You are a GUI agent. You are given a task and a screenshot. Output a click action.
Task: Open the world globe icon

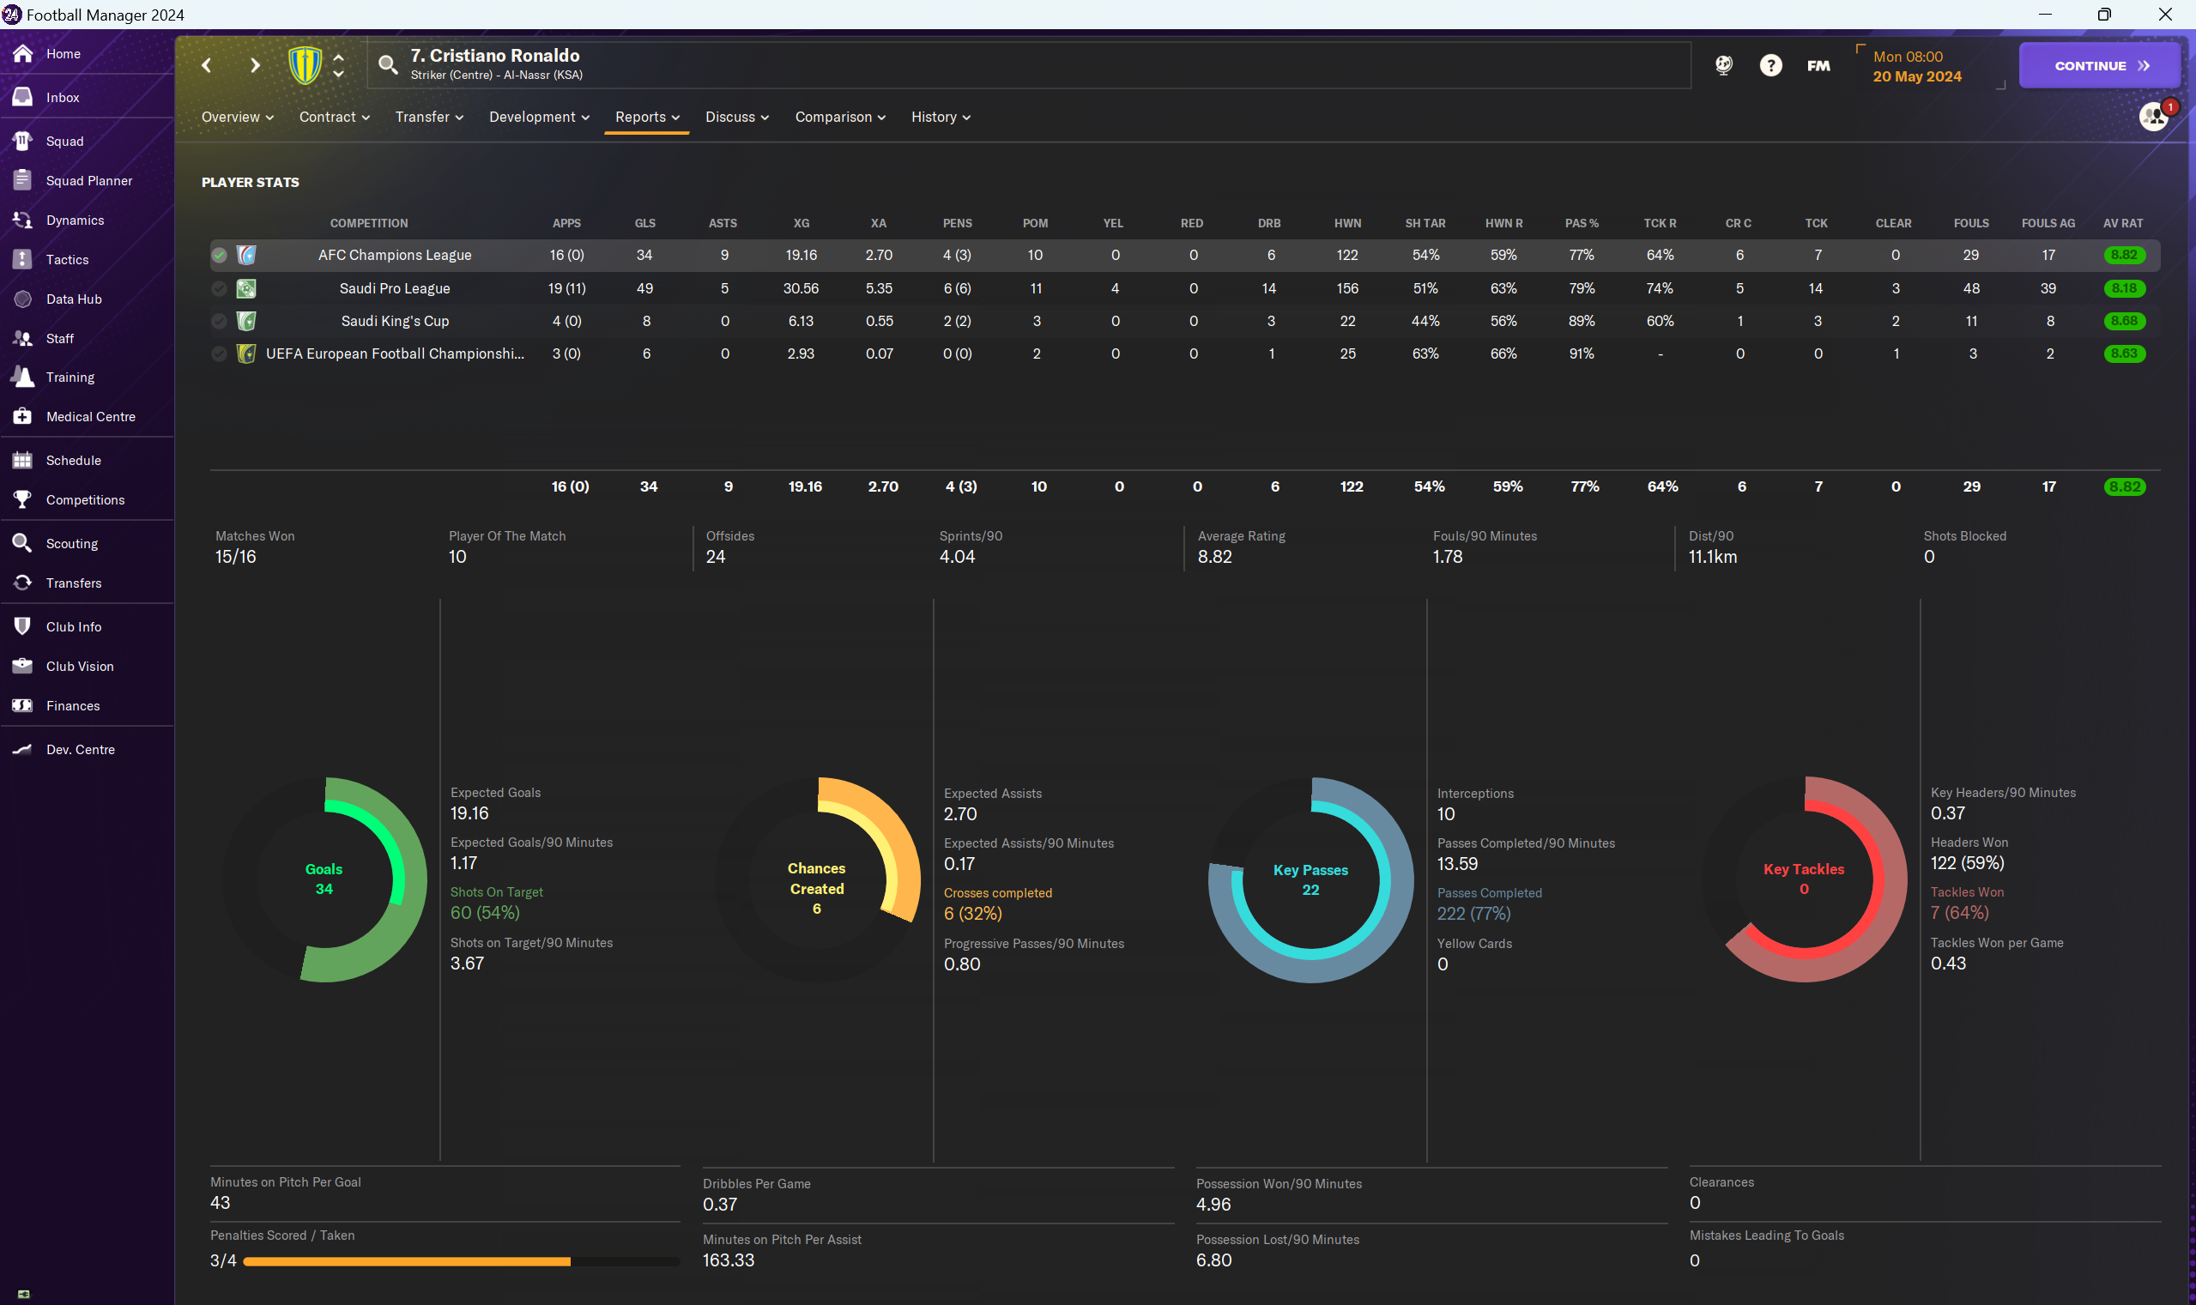1724,65
